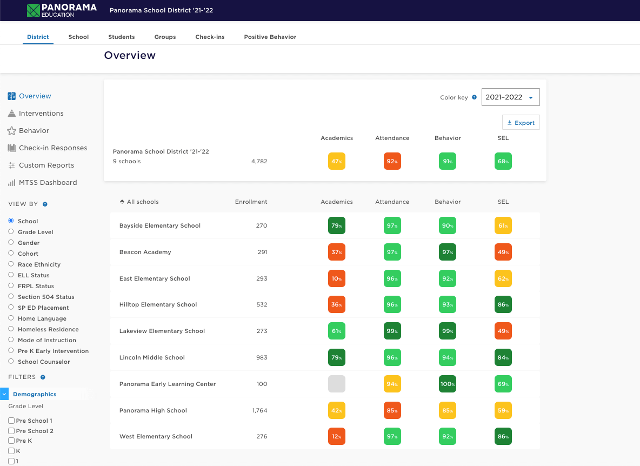Click the Panorama School District '21-'22 header title

pos(161,10)
